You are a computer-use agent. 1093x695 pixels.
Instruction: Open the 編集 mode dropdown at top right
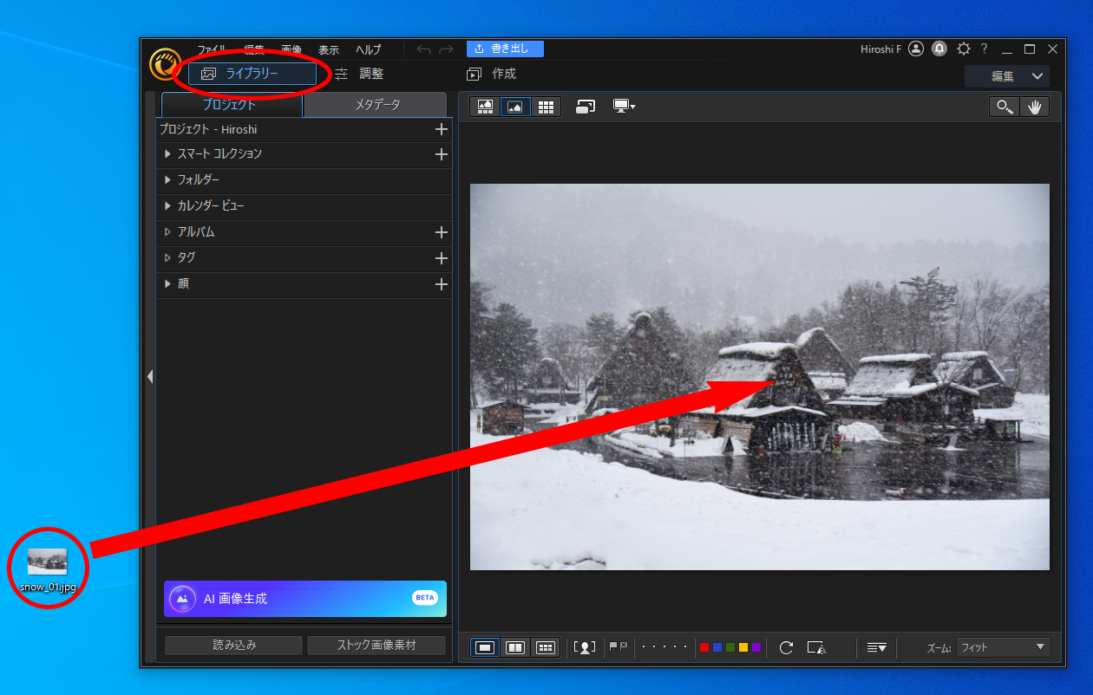coord(1007,76)
